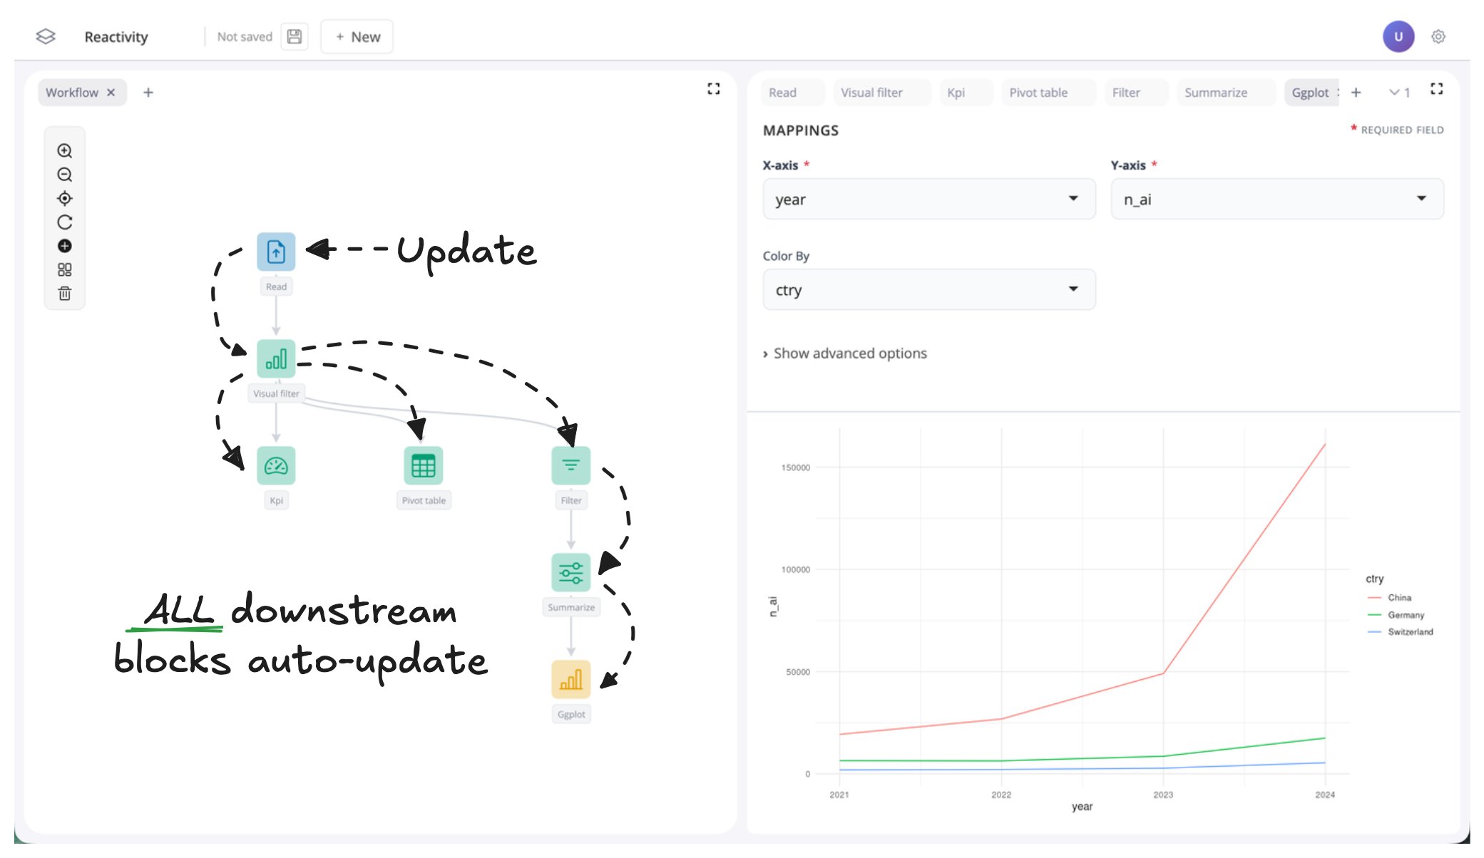Open settings gear in top right
Viewport: 1484px width, 858px height.
click(x=1438, y=36)
